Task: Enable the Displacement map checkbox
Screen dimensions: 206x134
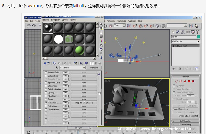Action: [x=46, y=109]
